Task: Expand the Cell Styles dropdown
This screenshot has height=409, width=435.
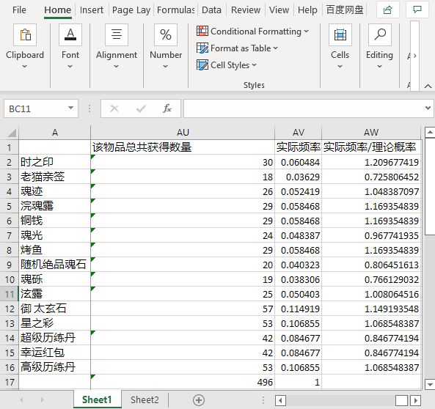Action: pos(254,65)
